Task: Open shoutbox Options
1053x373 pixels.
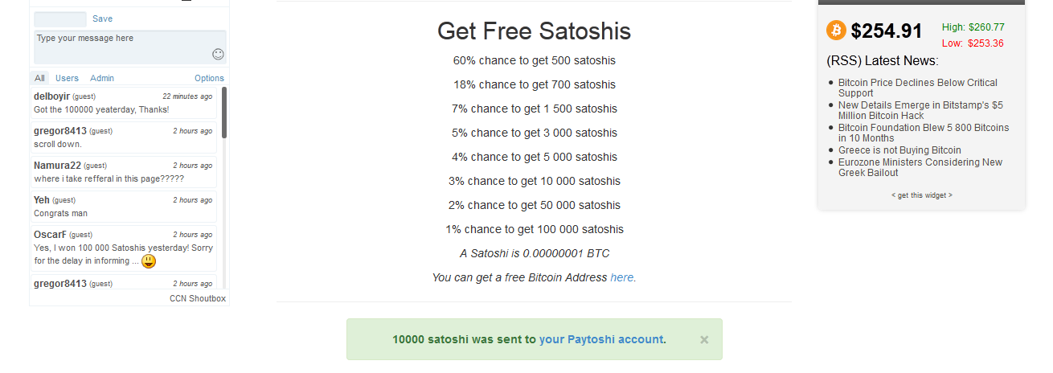Action: 209,78
